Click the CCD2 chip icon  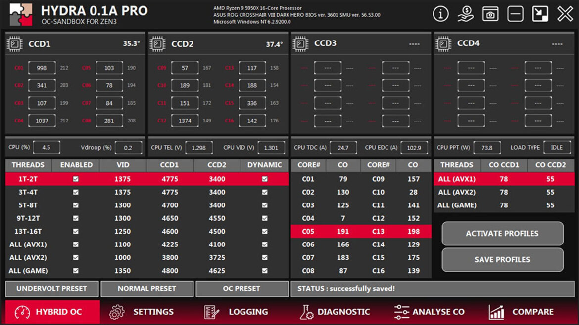click(x=158, y=44)
